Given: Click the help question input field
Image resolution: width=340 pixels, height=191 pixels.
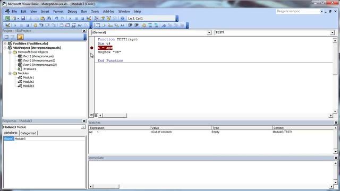Looking at the screenshot, I should tap(298, 11).
